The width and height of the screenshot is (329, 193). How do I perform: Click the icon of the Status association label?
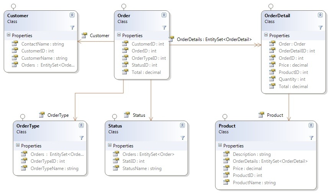[127, 114]
